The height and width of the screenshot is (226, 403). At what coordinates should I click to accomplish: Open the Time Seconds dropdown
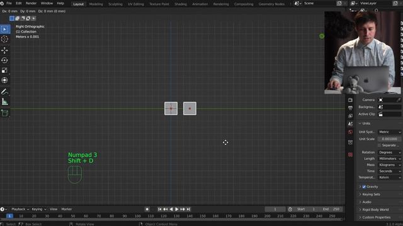click(389, 171)
